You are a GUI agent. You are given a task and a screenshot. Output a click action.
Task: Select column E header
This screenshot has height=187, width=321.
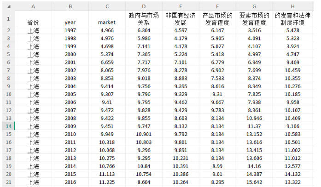(x=181, y=6)
